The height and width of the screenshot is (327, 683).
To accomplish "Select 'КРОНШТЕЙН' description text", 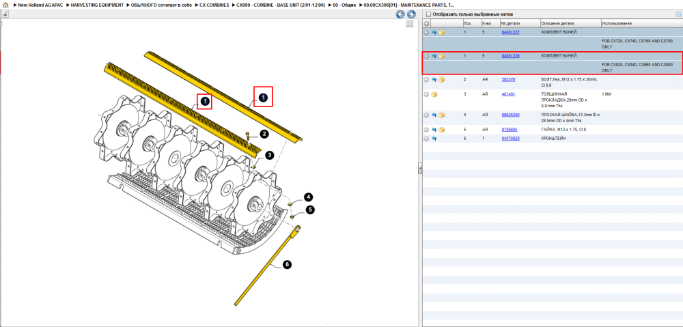I will pyautogui.click(x=553, y=139).
